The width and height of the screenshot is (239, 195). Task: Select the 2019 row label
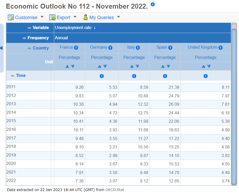(11, 155)
